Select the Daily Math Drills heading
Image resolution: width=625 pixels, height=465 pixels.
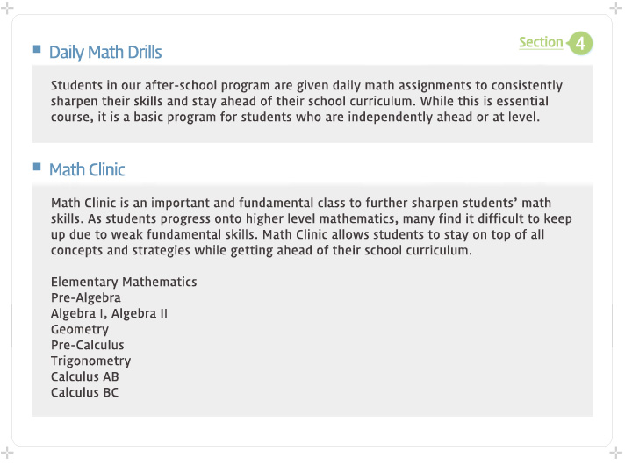105,53
